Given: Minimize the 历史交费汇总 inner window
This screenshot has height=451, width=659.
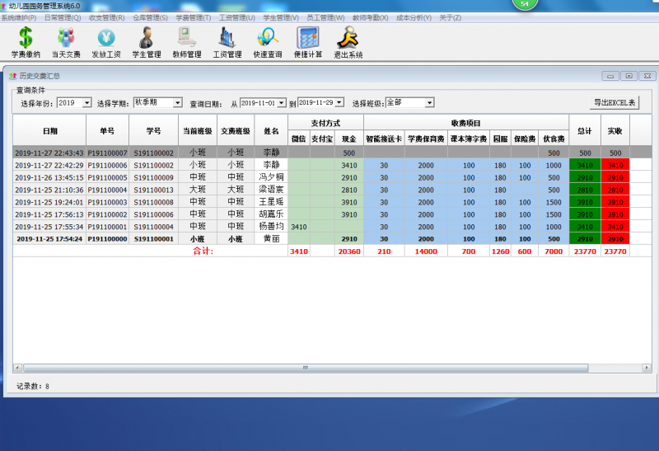Looking at the screenshot, I should (610, 76).
